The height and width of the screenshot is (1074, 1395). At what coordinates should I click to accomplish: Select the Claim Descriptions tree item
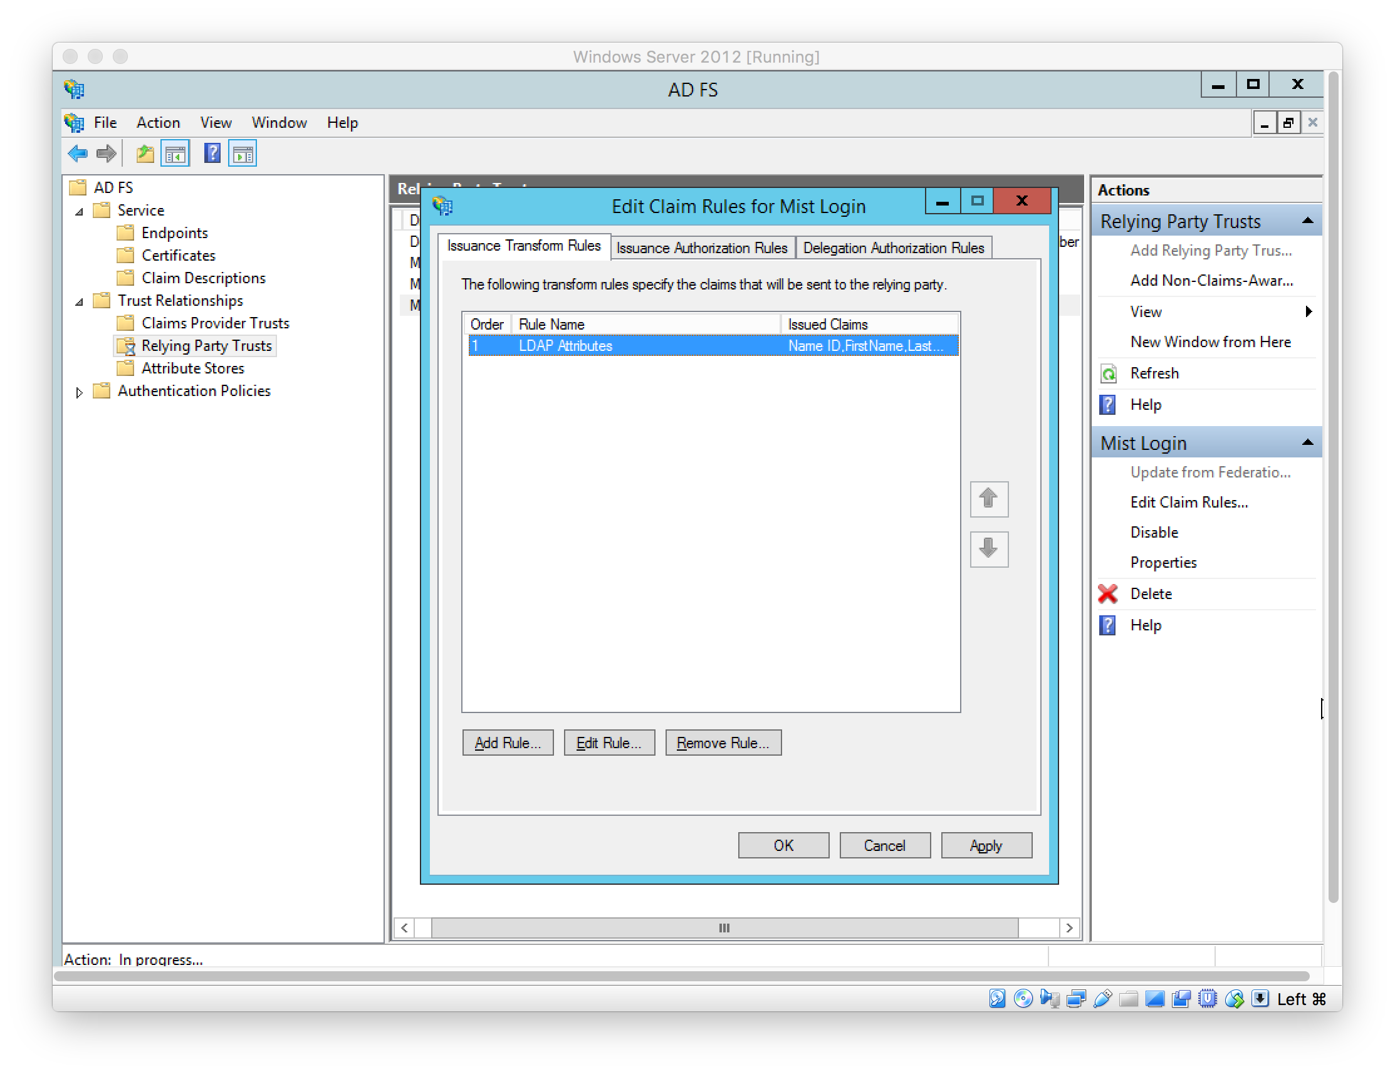point(203,278)
